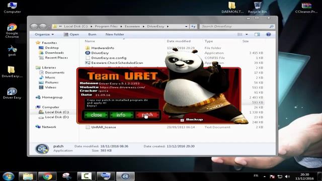The width and height of the screenshot is (322, 181).
Task: Toggle the preview pane button
Action: click(x=257, y=34)
